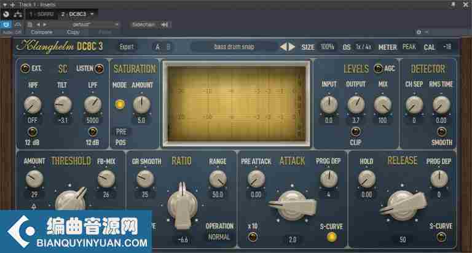Screen dimensions: 472x253
Task: Switch the A/B comparison state
Action: coord(162,47)
